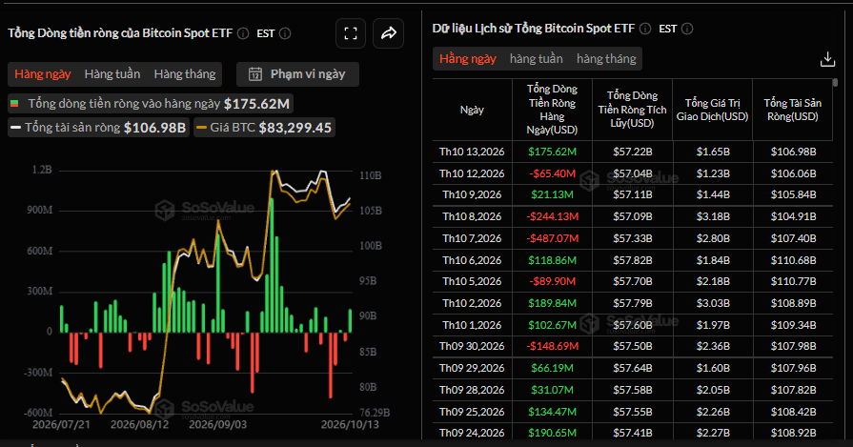The height and width of the screenshot is (447, 853).
Task: Select inflow value $21.13M
Action: click(552, 194)
